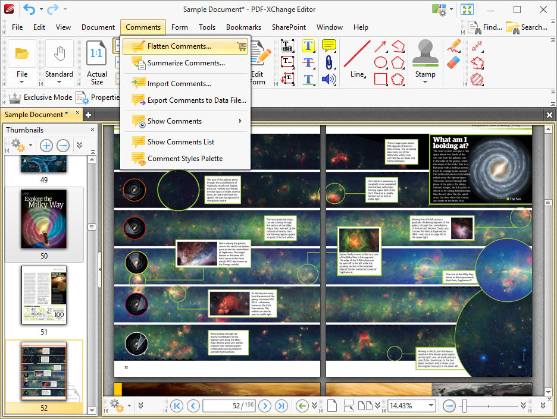Select the Distance measurement tool
The height and width of the screenshot is (419, 557).
(477, 46)
